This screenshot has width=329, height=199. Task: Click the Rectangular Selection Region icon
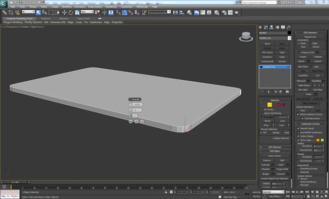click(51, 13)
